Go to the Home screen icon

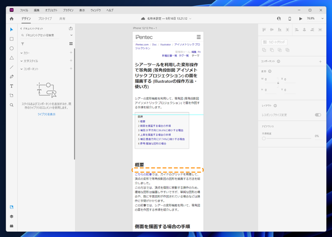click(12, 19)
